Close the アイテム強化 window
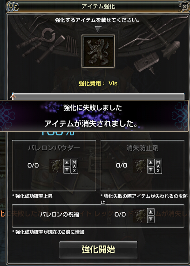 coord(184,7)
